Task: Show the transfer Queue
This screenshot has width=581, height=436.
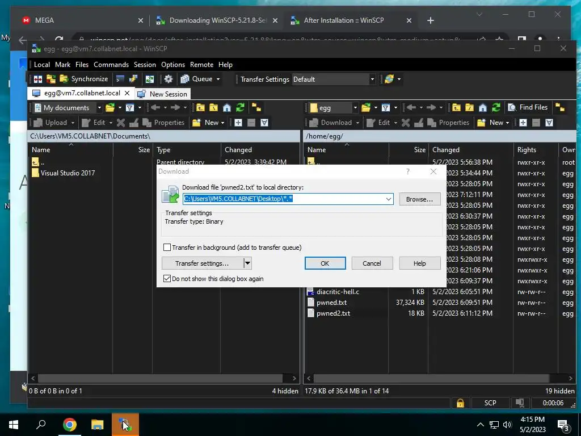Action: tap(197, 79)
